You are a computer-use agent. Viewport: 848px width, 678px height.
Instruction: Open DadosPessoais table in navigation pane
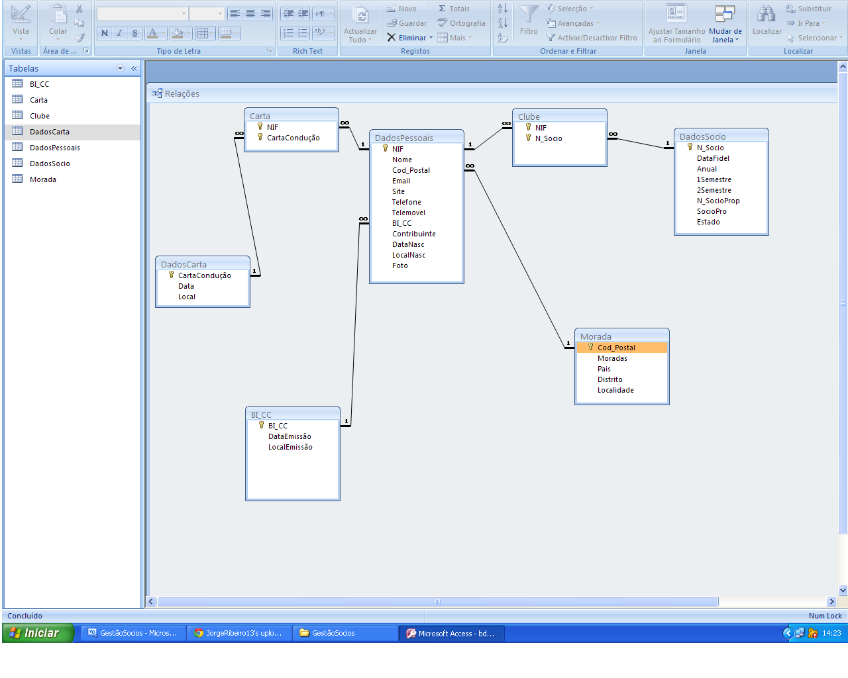point(54,148)
